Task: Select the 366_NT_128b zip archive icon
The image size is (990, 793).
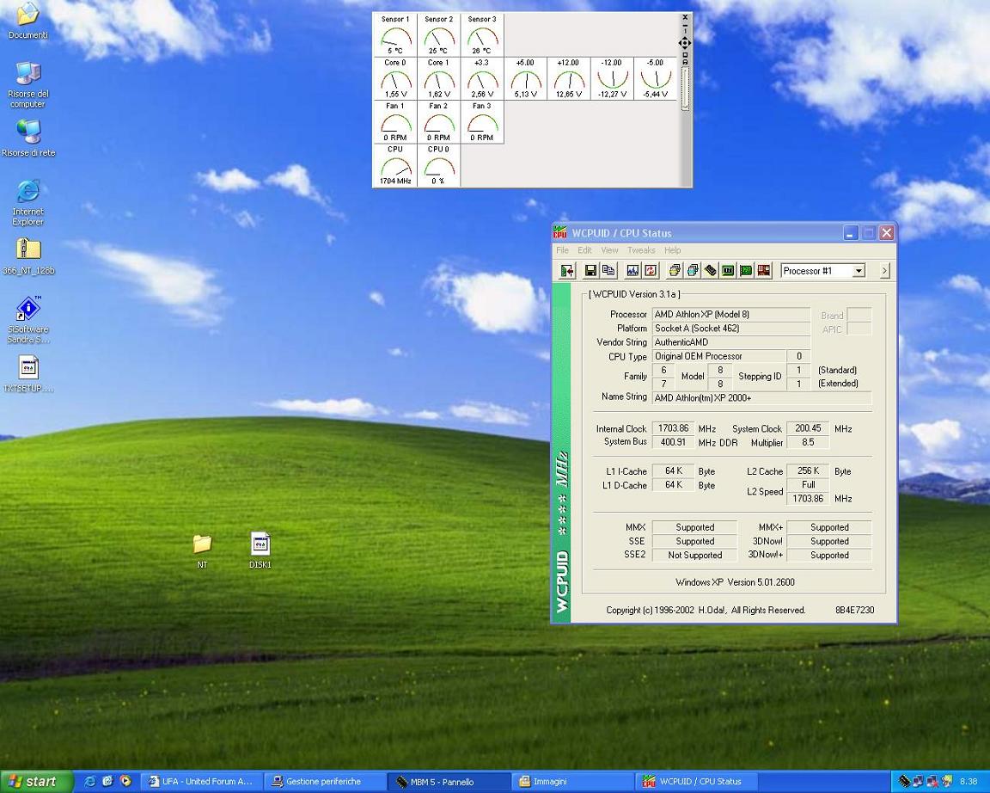Action: (x=27, y=256)
